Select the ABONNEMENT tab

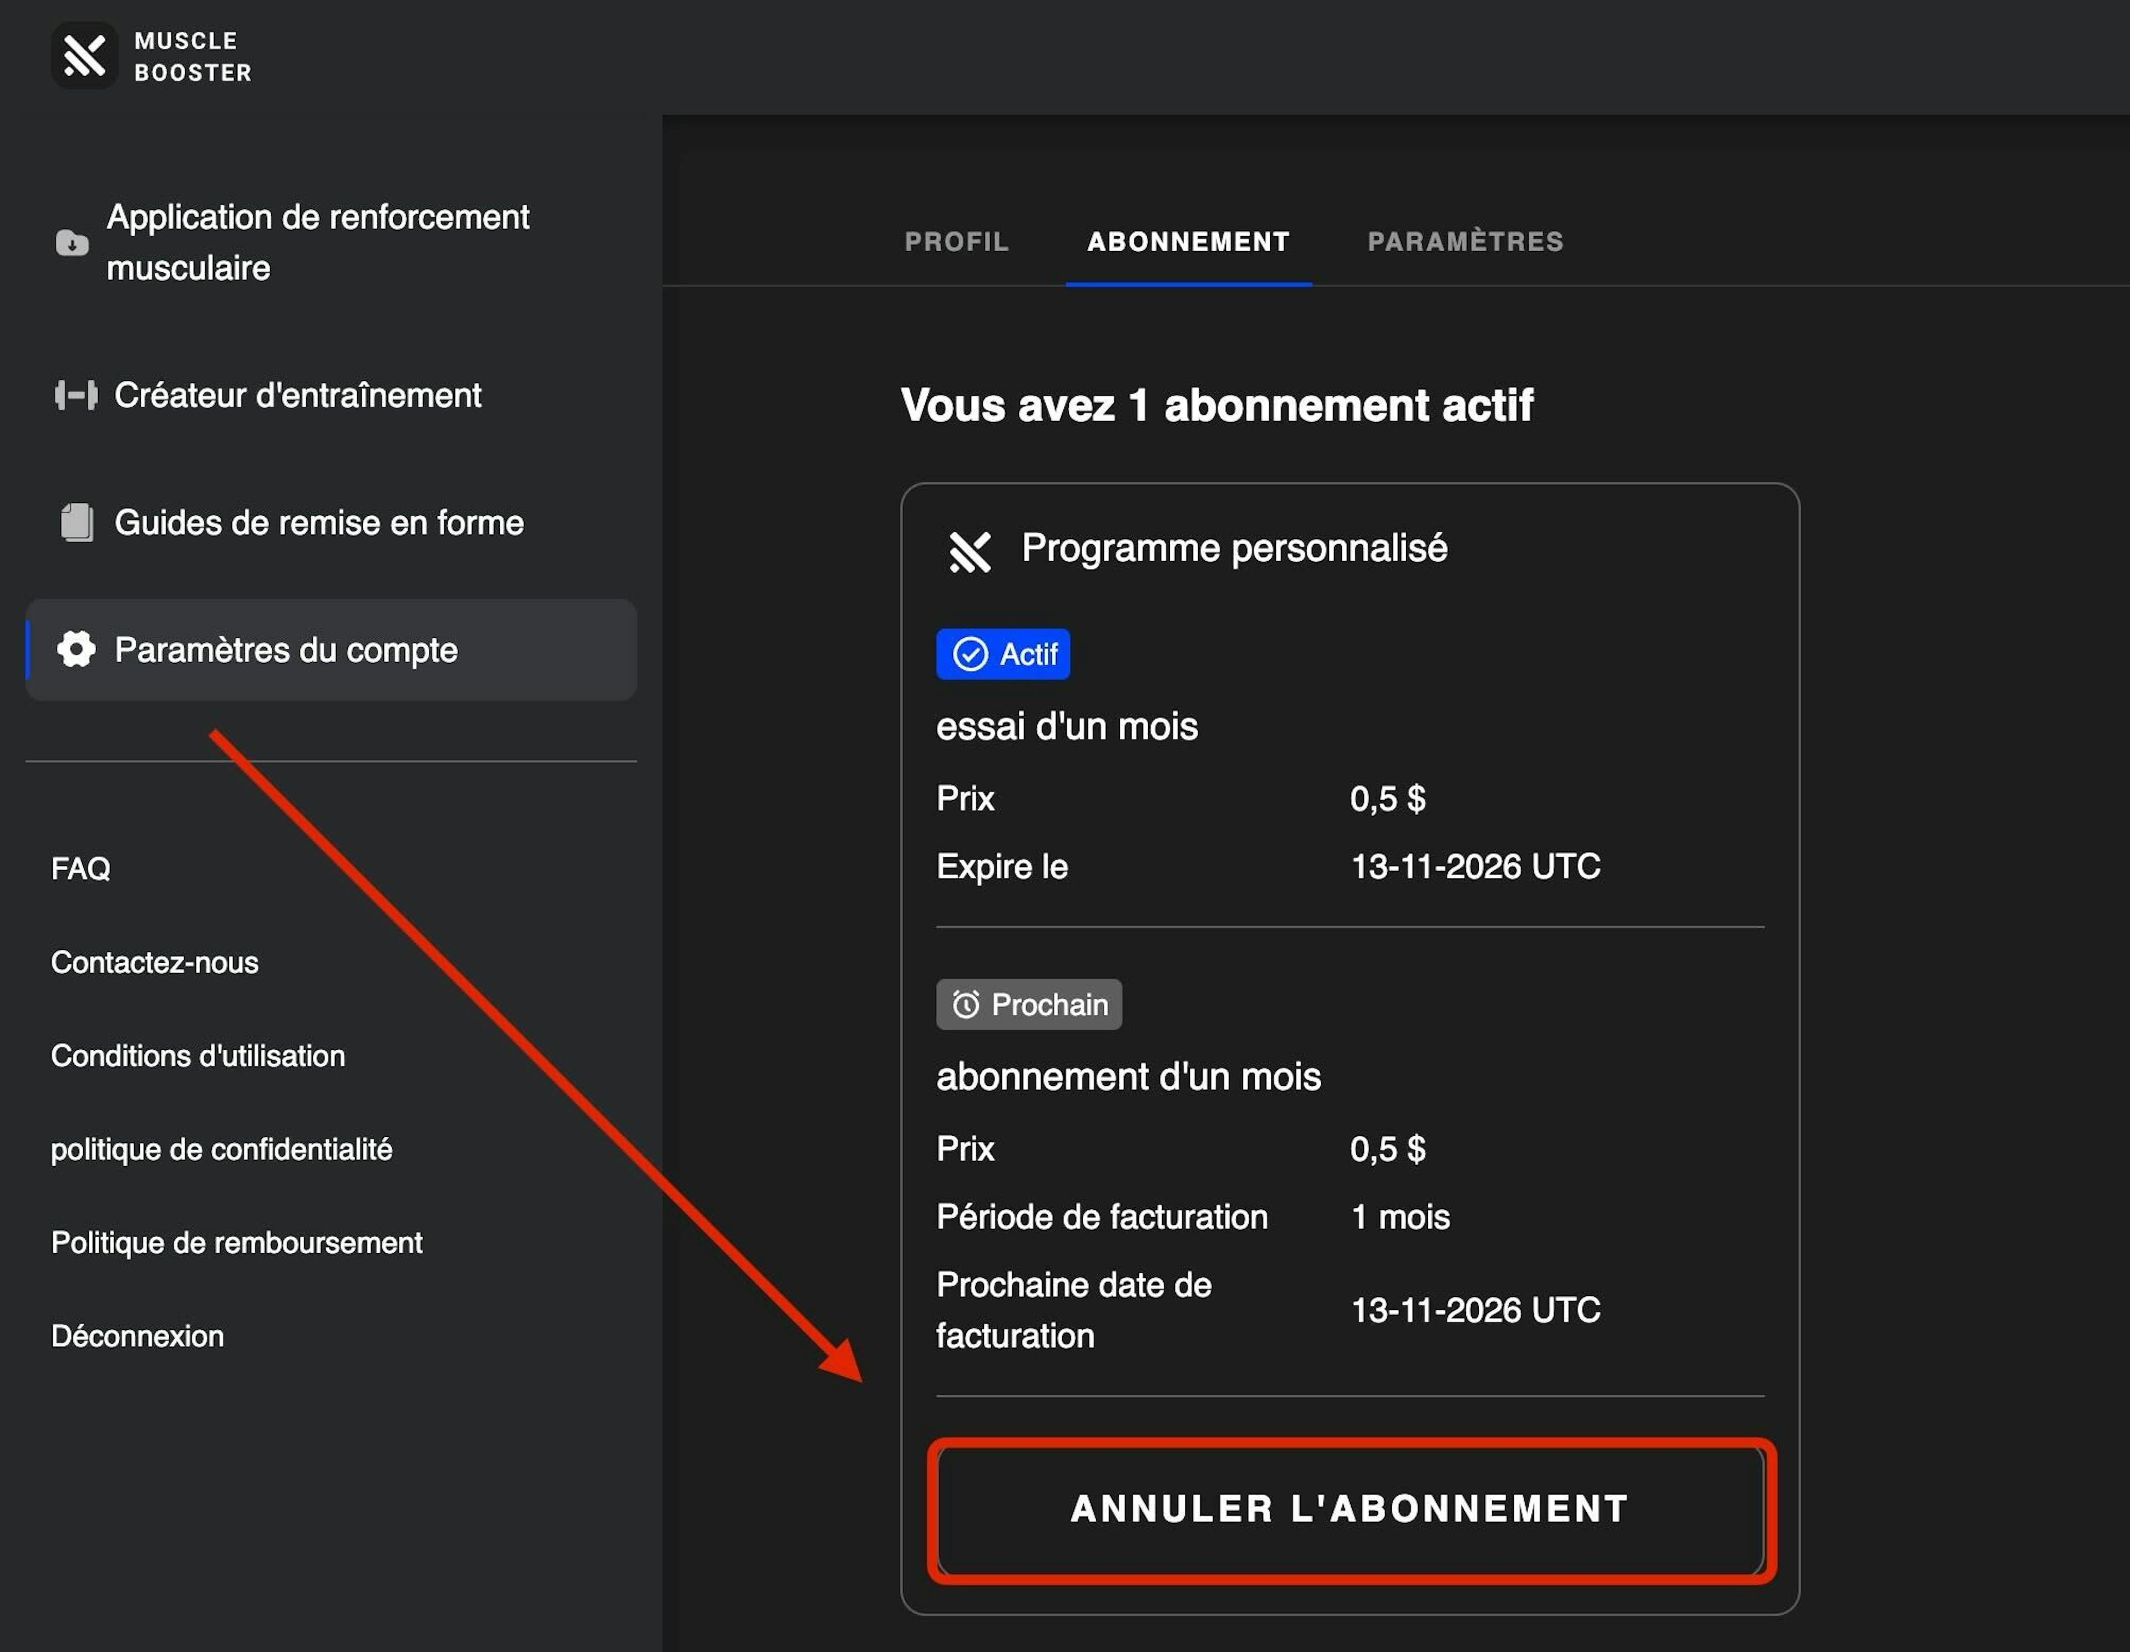click(x=1188, y=242)
